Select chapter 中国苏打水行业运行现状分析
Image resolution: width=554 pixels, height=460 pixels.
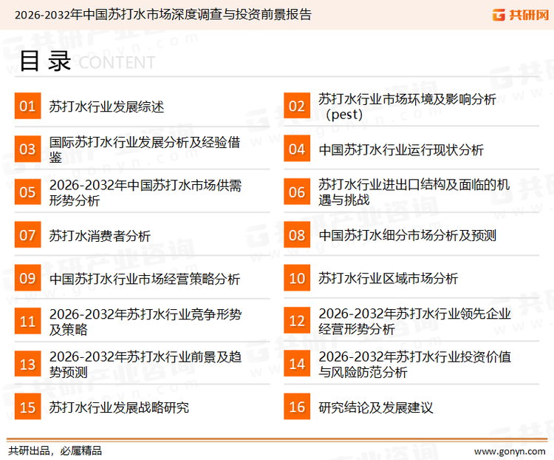tap(401, 149)
